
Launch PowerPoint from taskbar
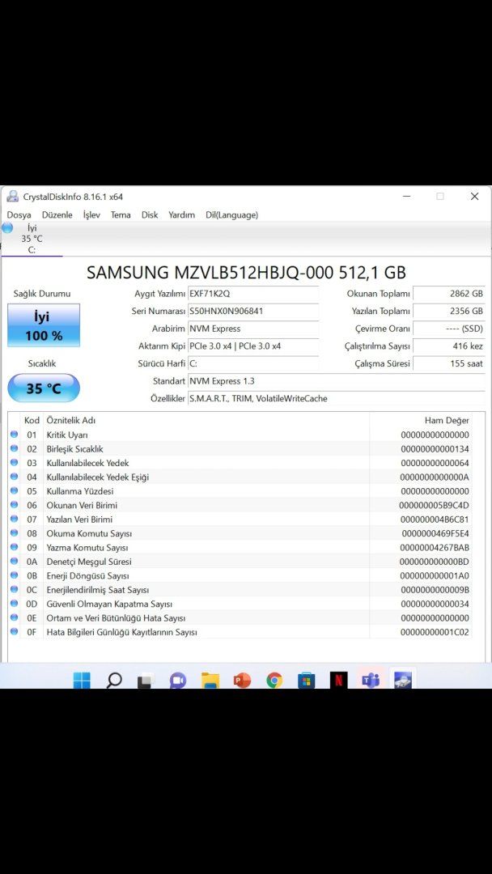242,680
